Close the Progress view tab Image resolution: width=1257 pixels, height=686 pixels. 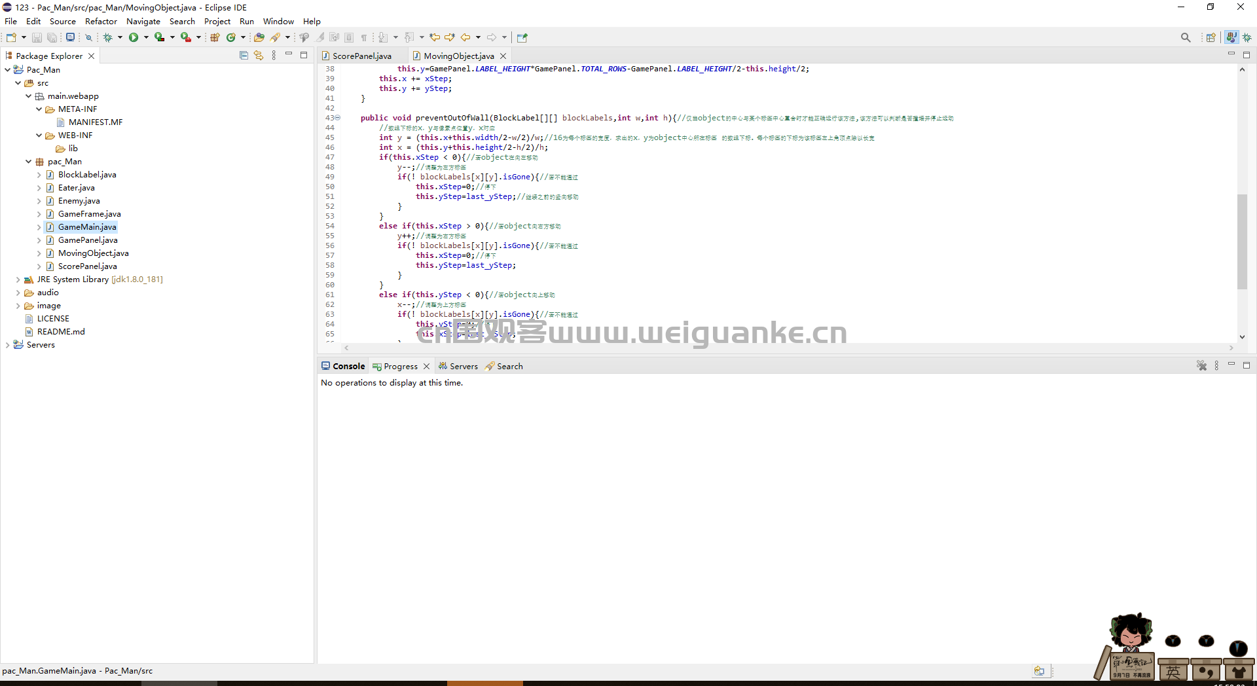click(x=426, y=366)
